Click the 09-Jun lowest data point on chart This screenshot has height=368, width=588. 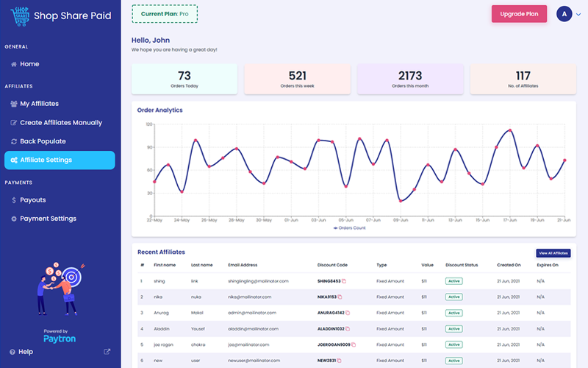pyautogui.click(x=401, y=201)
